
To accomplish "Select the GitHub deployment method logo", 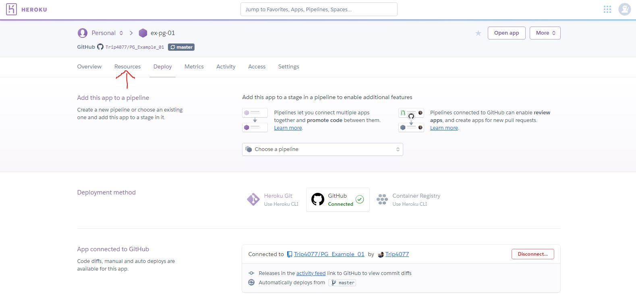I will pyautogui.click(x=318, y=199).
